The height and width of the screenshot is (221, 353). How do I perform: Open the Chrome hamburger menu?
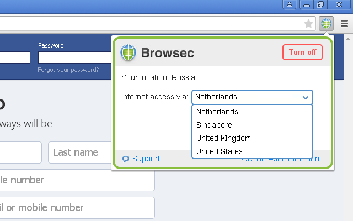[x=344, y=24]
